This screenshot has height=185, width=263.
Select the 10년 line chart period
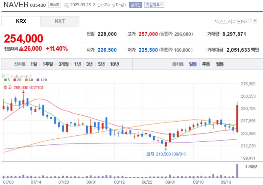point(114,64)
